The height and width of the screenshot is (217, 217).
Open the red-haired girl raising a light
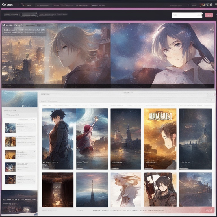click(92, 139)
